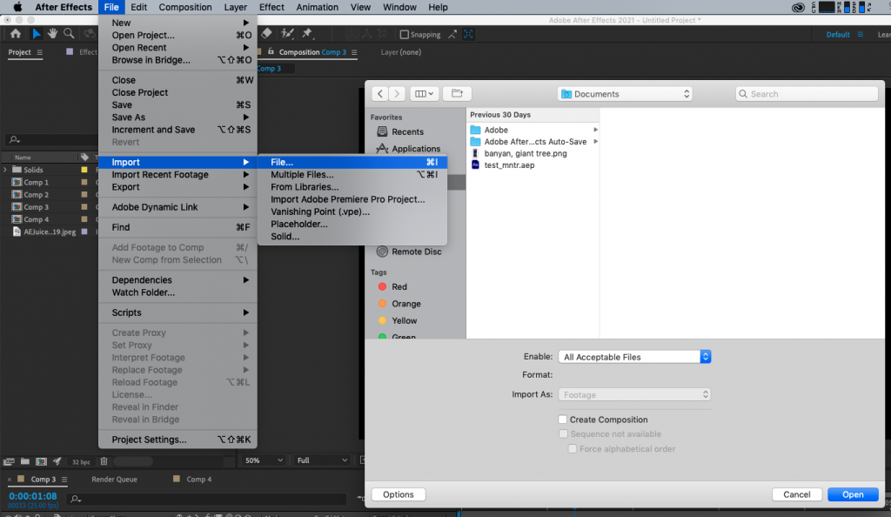The width and height of the screenshot is (891, 517).
Task: Click the trash icon in Project panel
Action: pyautogui.click(x=104, y=461)
